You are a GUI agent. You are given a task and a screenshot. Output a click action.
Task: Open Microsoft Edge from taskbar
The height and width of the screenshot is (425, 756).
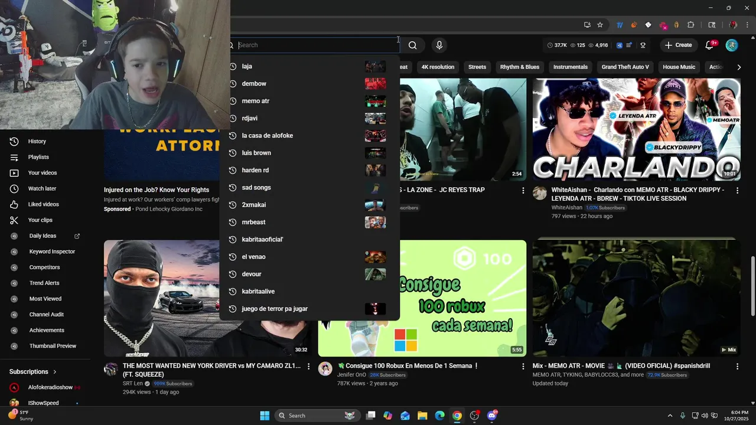point(439,416)
